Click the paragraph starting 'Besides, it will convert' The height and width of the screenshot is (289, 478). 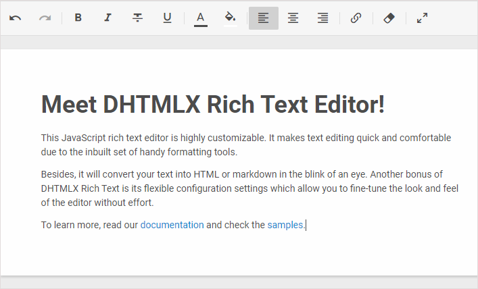[x=249, y=188]
